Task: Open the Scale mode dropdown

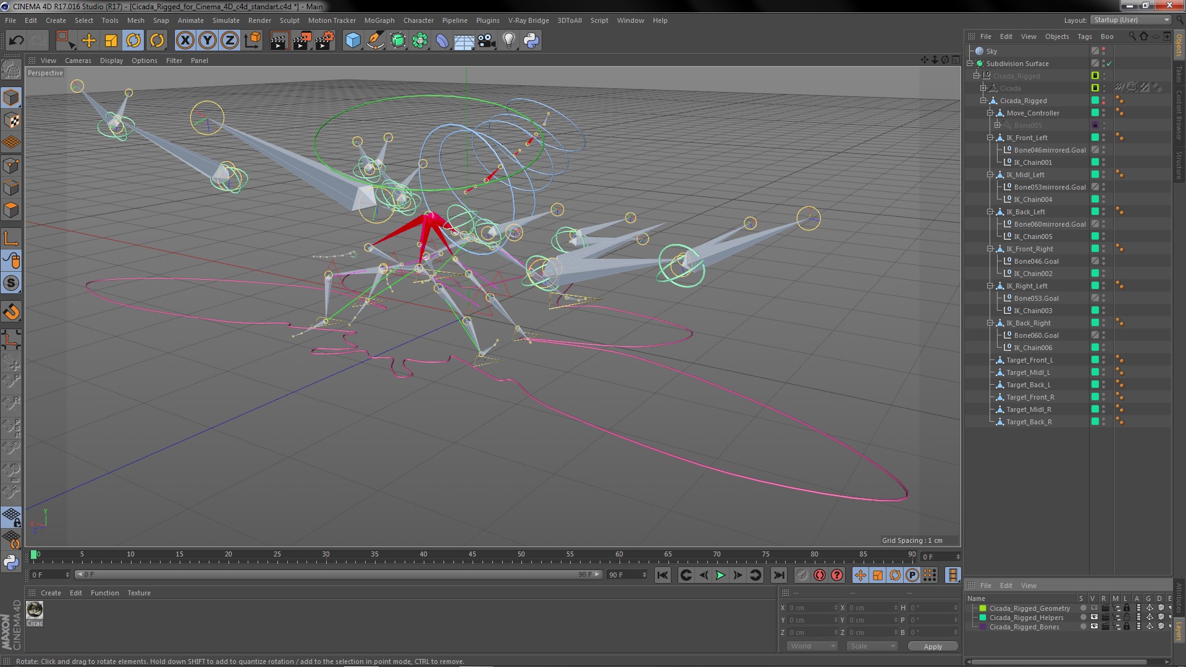Action: 872,646
